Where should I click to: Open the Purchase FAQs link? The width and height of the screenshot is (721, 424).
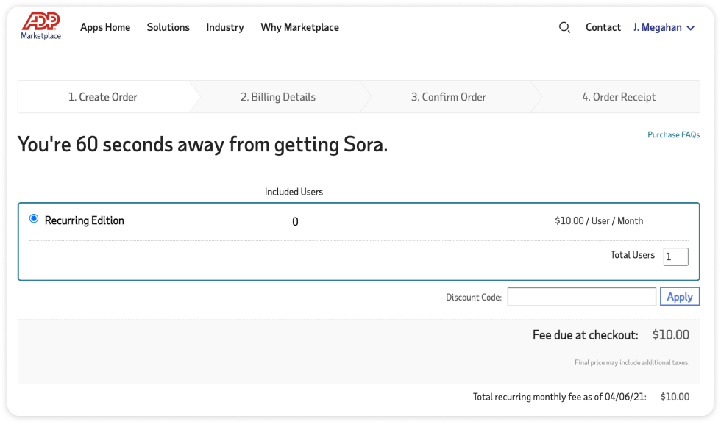(673, 135)
